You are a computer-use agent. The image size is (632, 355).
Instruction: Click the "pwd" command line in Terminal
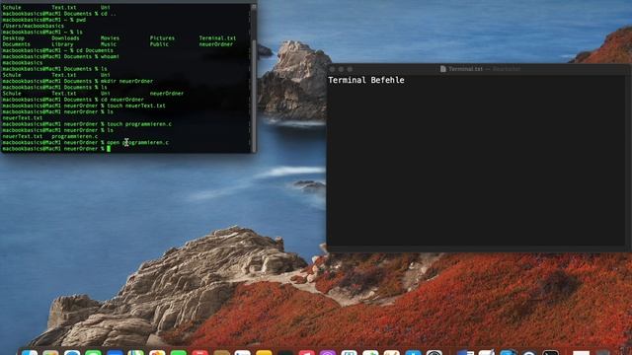click(x=43, y=20)
